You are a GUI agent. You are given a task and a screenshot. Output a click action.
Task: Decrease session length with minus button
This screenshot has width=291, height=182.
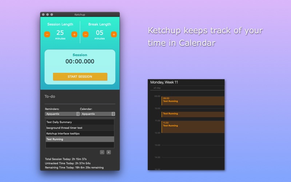47,34
